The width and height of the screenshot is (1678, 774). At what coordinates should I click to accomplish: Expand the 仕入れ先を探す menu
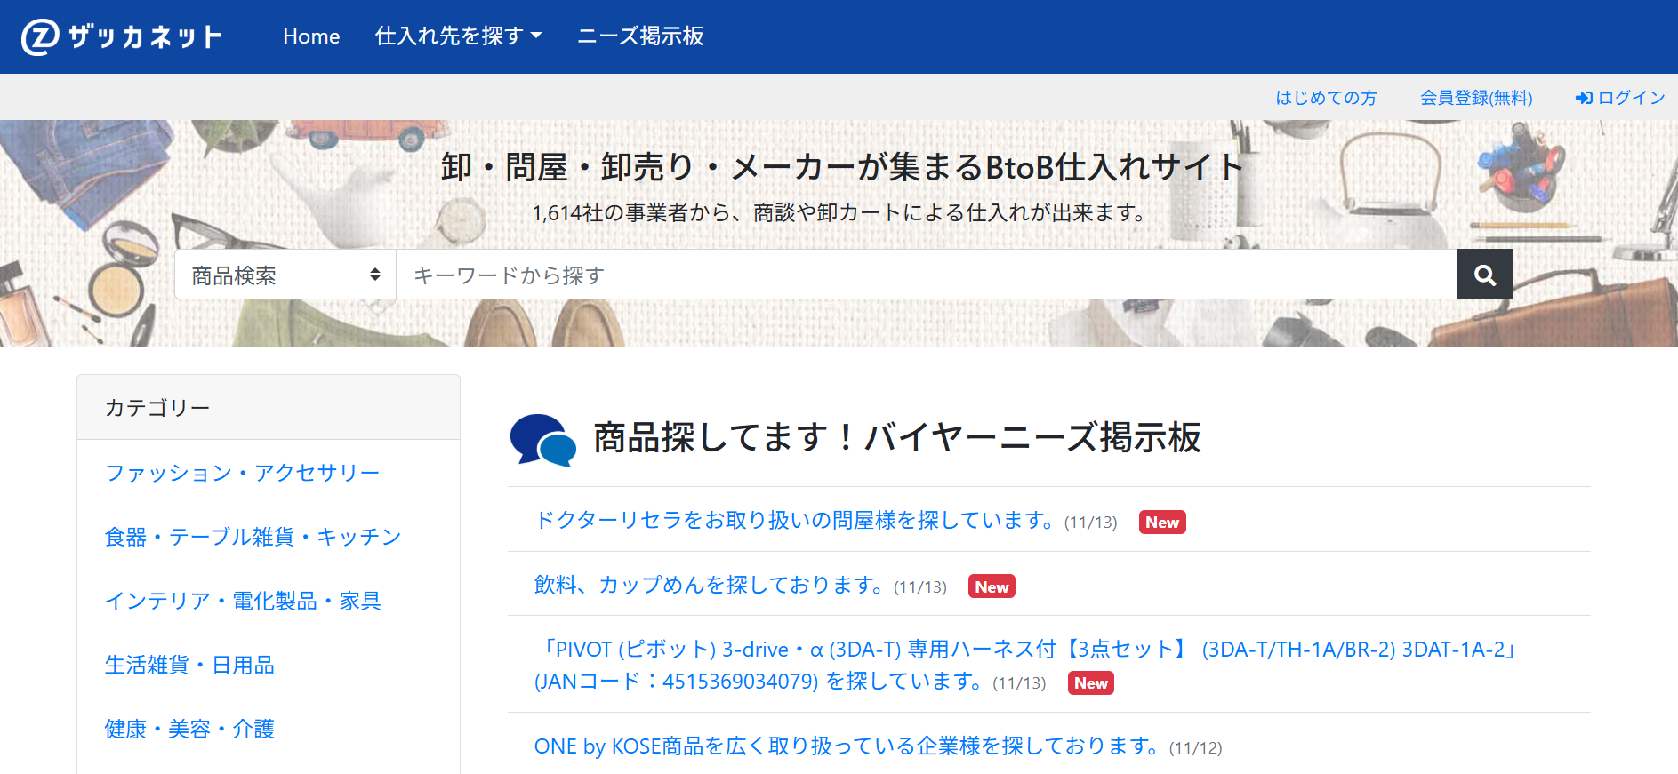tap(458, 36)
